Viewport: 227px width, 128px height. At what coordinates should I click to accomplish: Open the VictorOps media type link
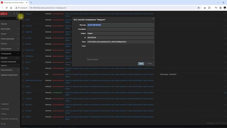pos(28,105)
